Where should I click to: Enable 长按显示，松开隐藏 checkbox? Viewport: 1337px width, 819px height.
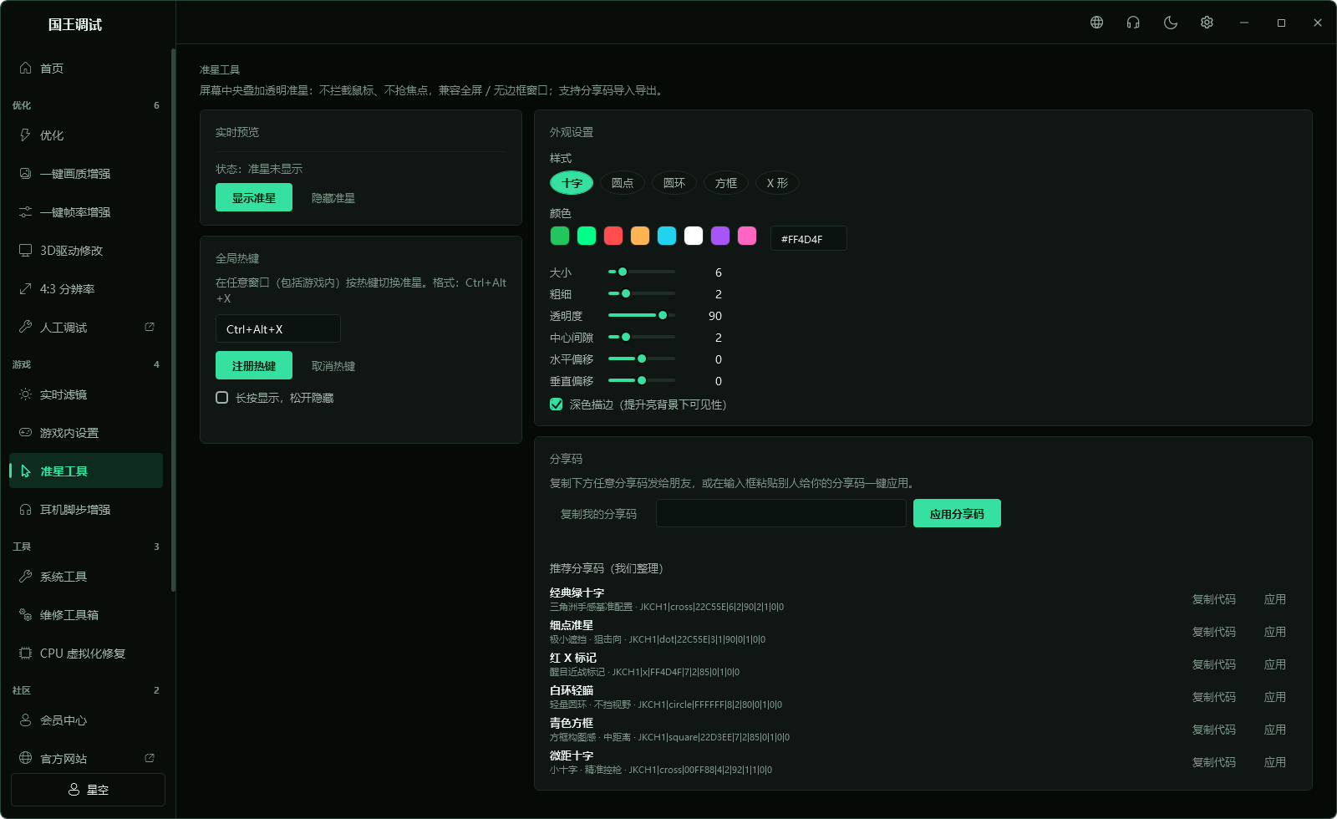pyautogui.click(x=222, y=398)
